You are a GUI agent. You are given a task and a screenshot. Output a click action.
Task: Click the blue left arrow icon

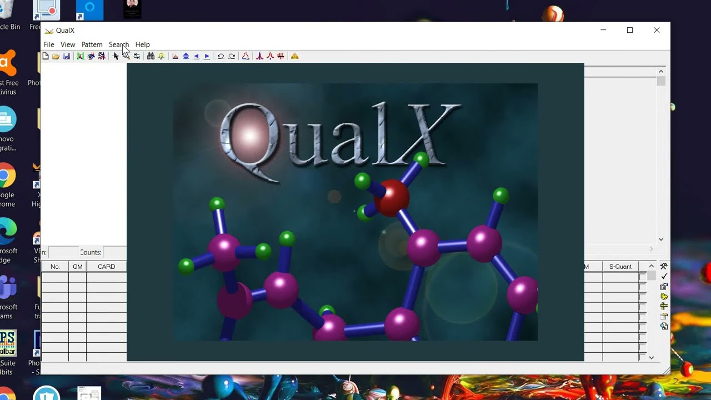click(196, 56)
